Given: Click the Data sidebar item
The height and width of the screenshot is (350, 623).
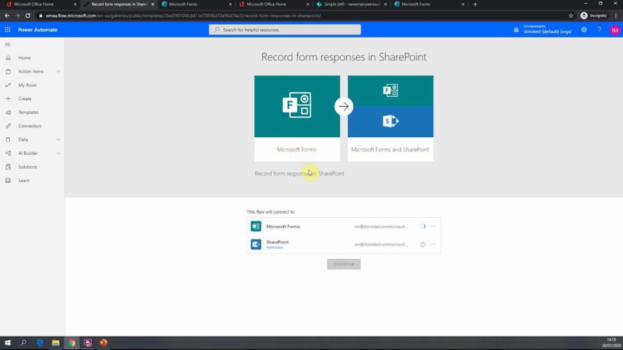Looking at the screenshot, I should (23, 139).
